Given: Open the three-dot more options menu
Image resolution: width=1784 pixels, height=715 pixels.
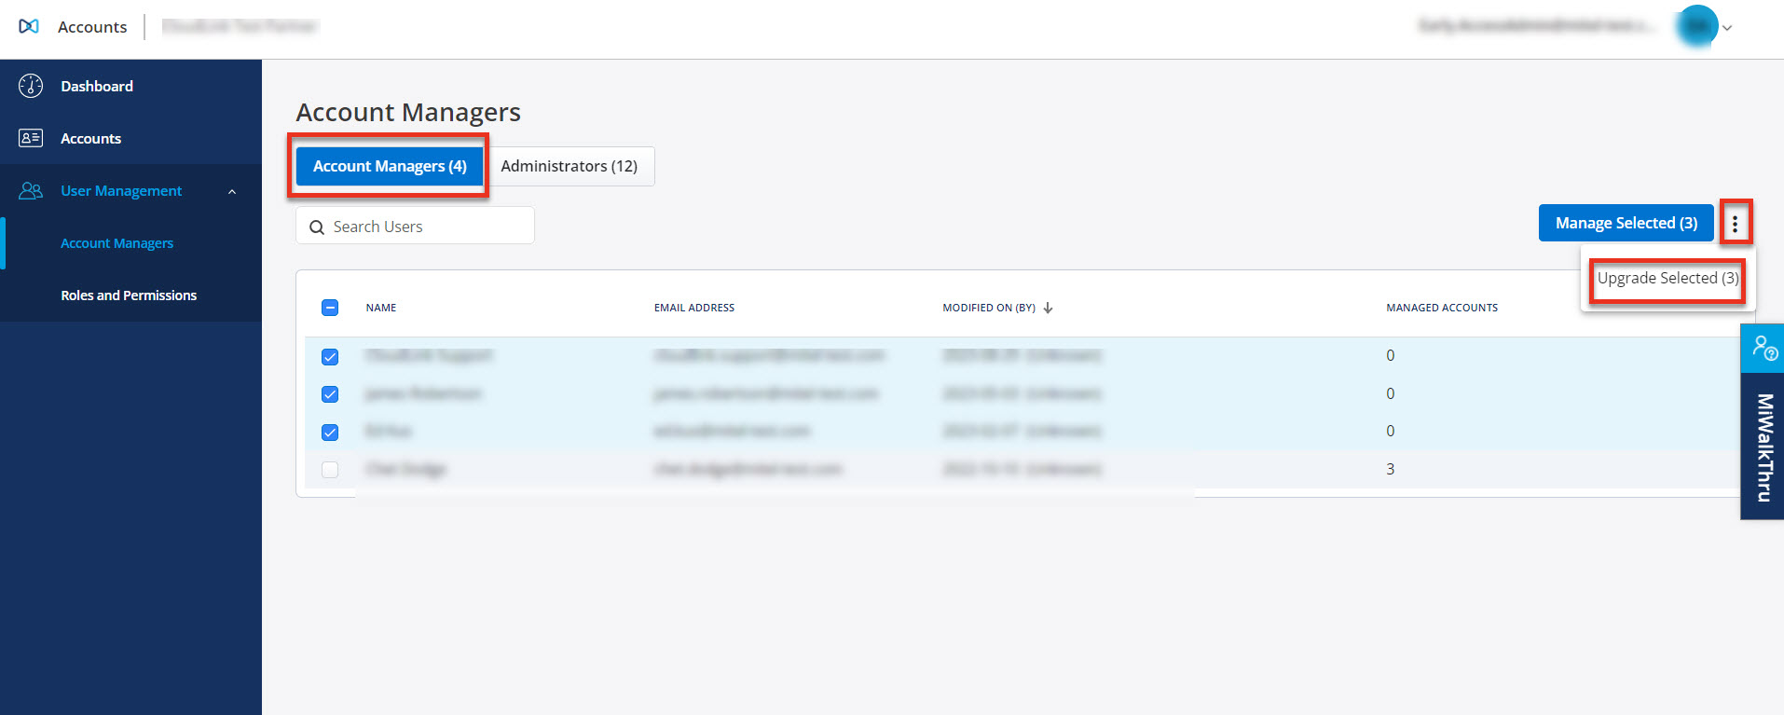Looking at the screenshot, I should (x=1735, y=224).
